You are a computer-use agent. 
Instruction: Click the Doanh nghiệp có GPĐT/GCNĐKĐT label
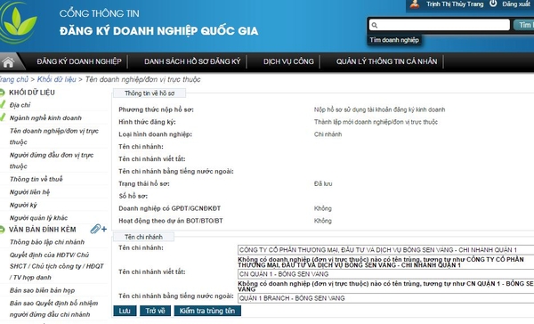[x=170, y=208]
